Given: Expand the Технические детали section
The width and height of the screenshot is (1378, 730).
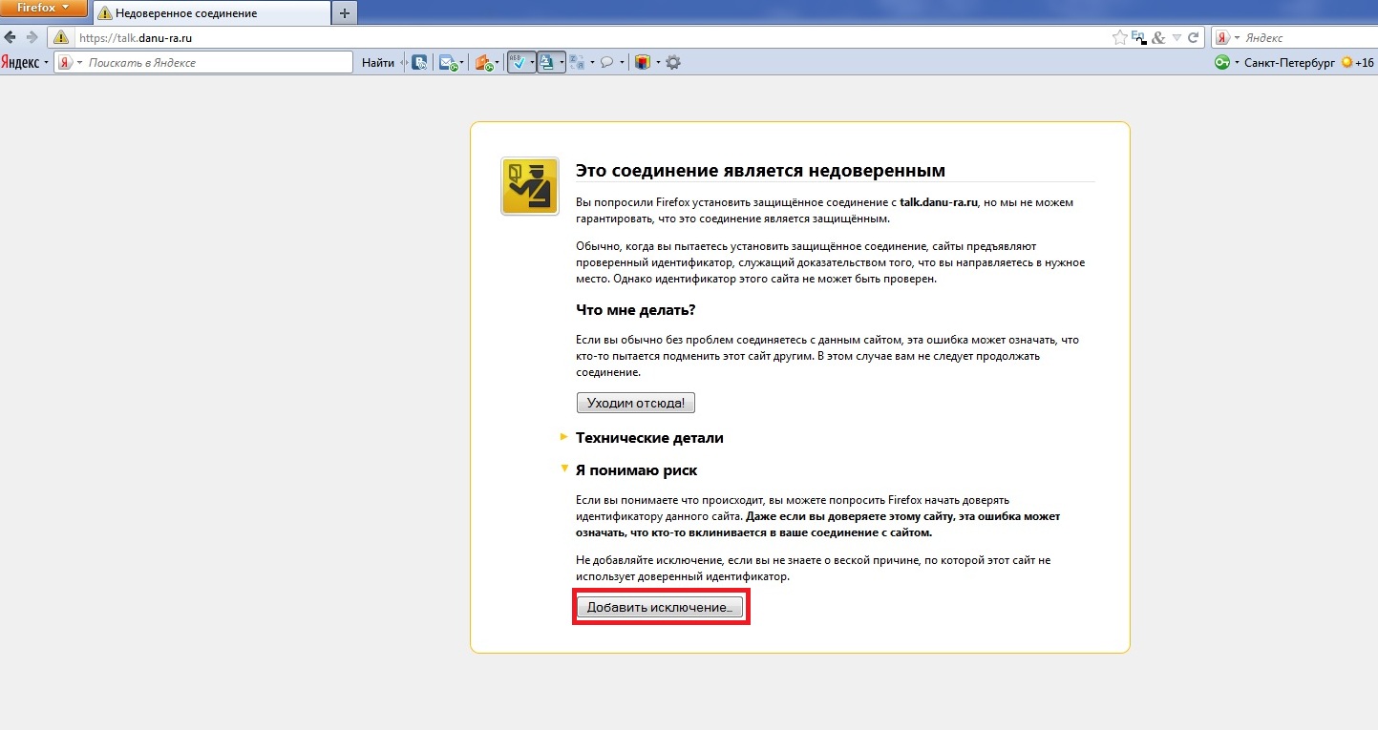Looking at the screenshot, I should pyautogui.click(x=649, y=438).
